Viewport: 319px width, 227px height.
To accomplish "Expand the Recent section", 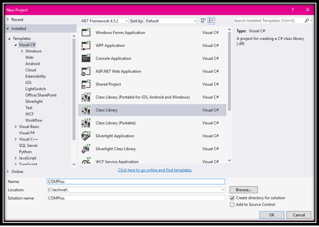I will point(8,19).
